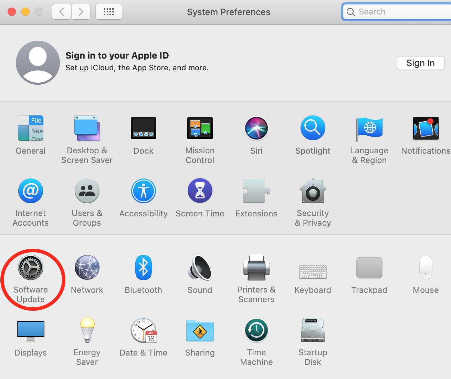Open the Software Update preference pane
This screenshot has height=379, width=451.
point(31,268)
